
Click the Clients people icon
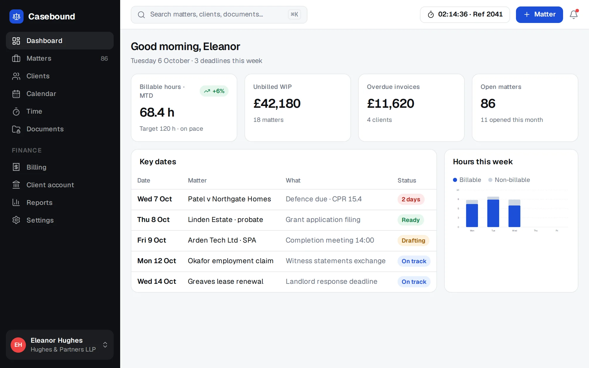pyautogui.click(x=16, y=76)
